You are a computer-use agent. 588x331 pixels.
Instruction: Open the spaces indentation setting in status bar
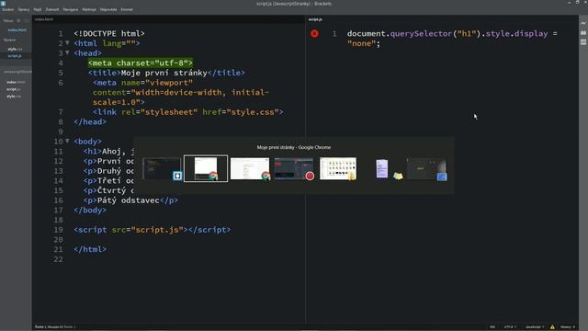pyautogui.click(x=568, y=327)
